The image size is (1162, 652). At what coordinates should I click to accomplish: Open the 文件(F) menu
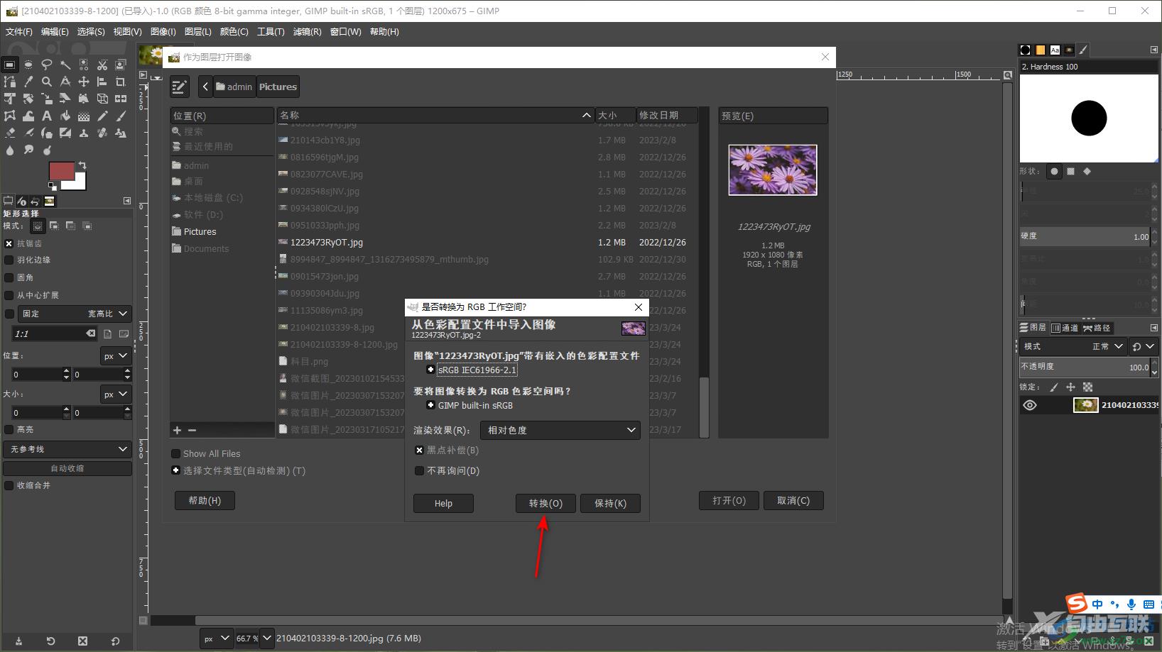[x=19, y=32]
